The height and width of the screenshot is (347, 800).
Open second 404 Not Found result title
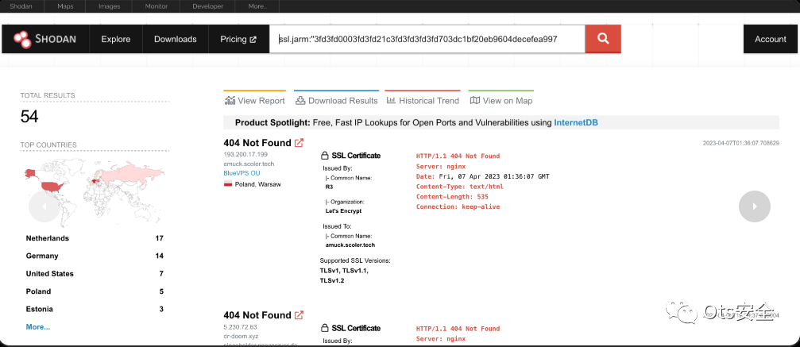(257, 315)
